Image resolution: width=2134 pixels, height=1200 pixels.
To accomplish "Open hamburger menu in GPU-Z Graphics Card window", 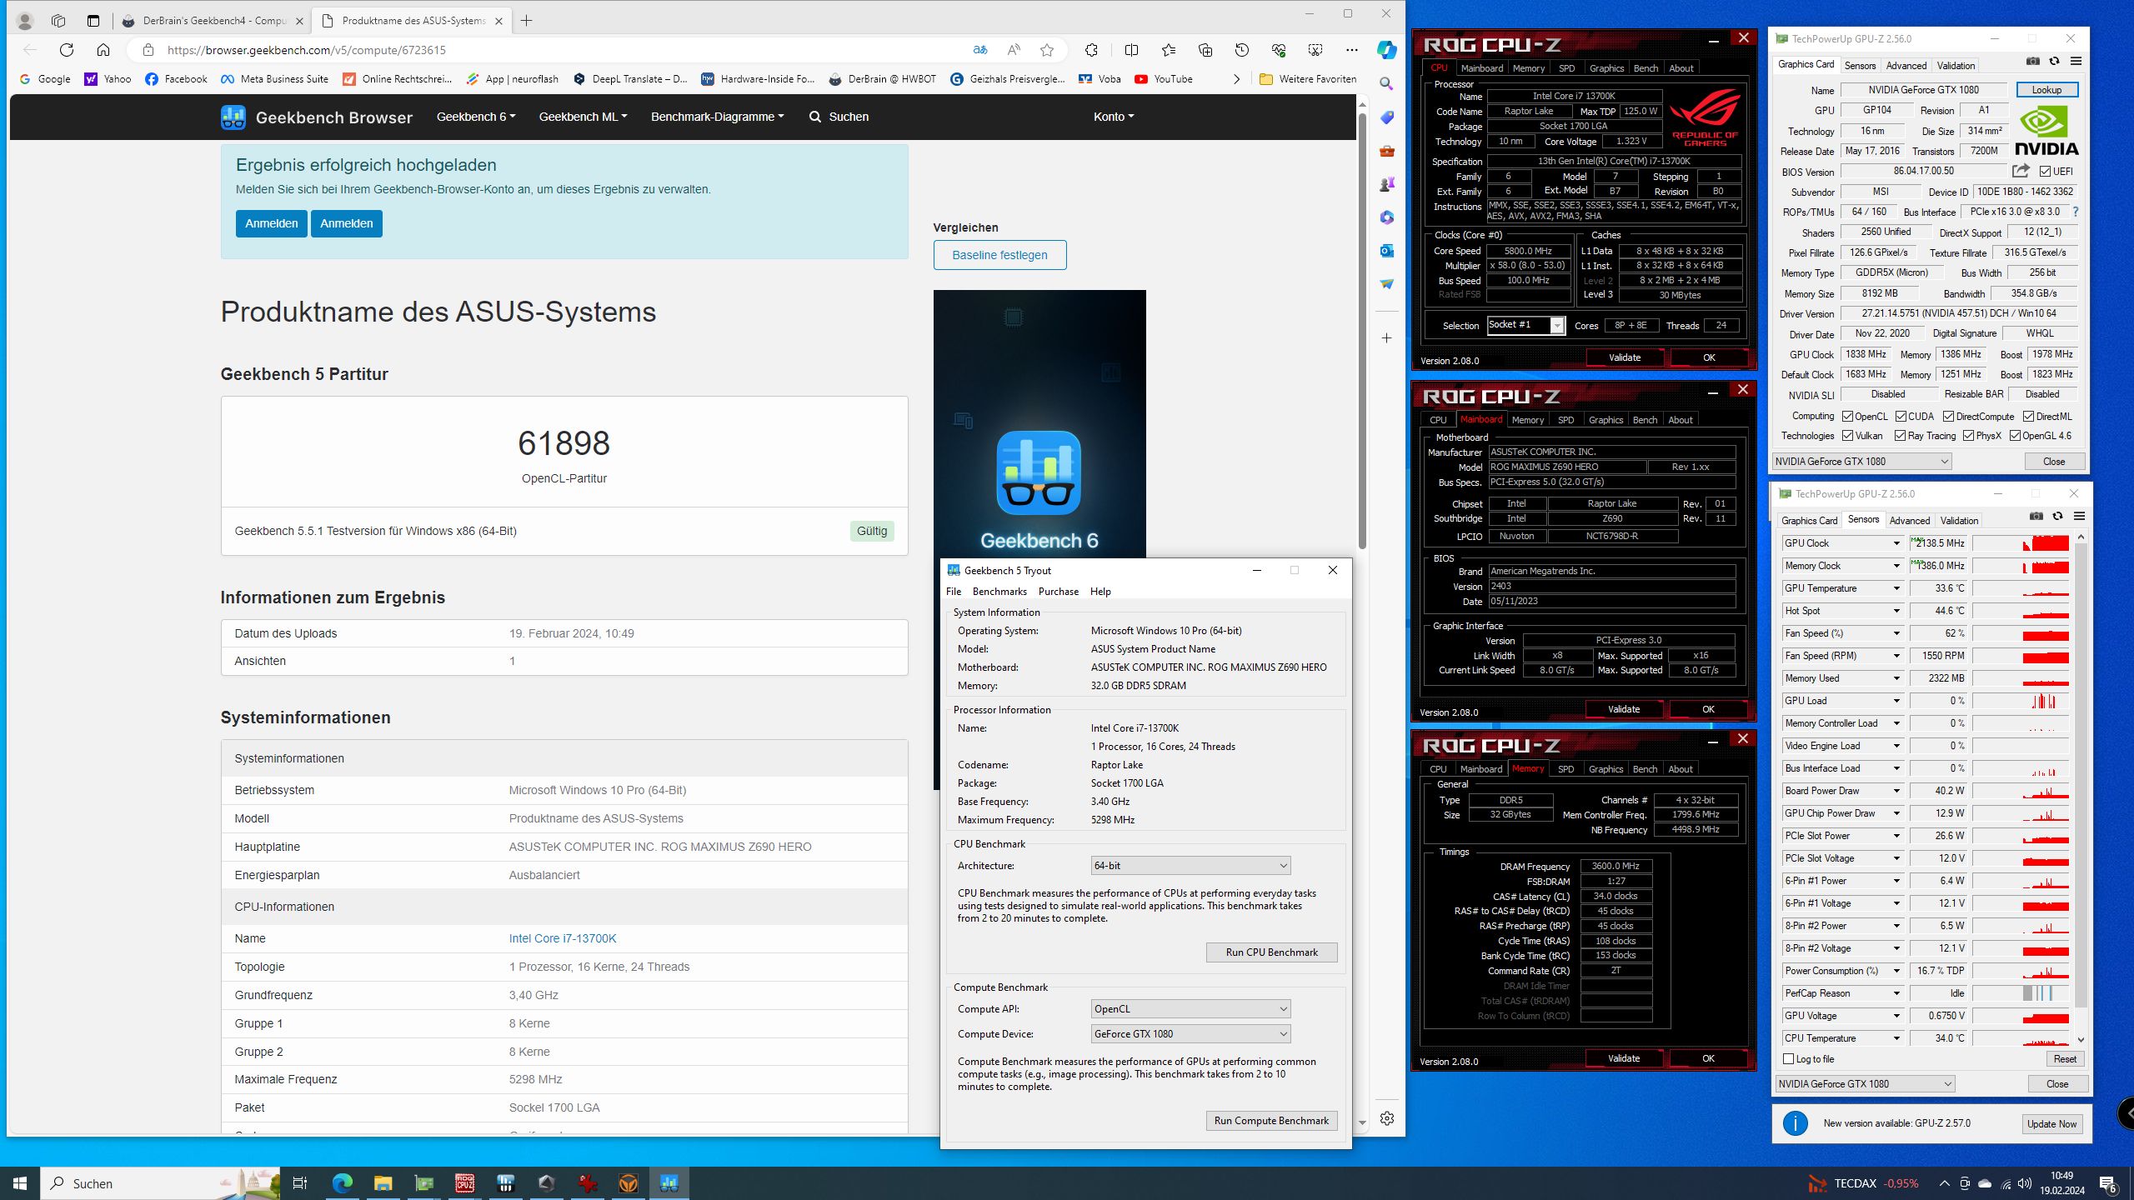I will pos(2076,61).
